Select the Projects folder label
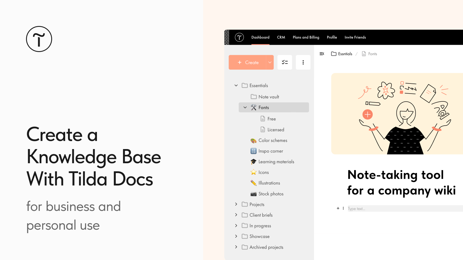 (x=257, y=205)
